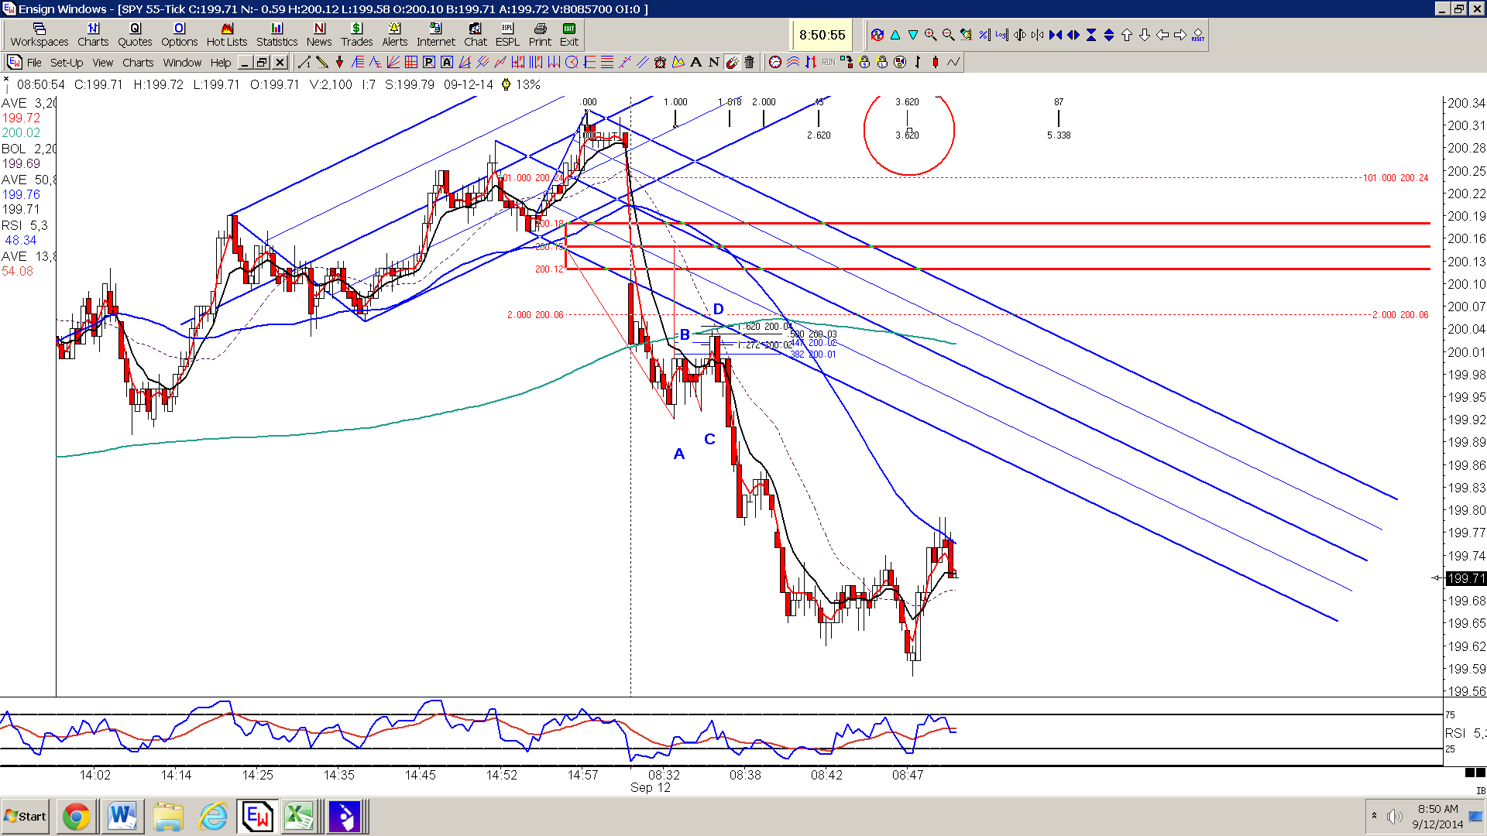This screenshot has height=836, width=1487.
Task: Select the bold A text tool
Action: (x=695, y=62)
